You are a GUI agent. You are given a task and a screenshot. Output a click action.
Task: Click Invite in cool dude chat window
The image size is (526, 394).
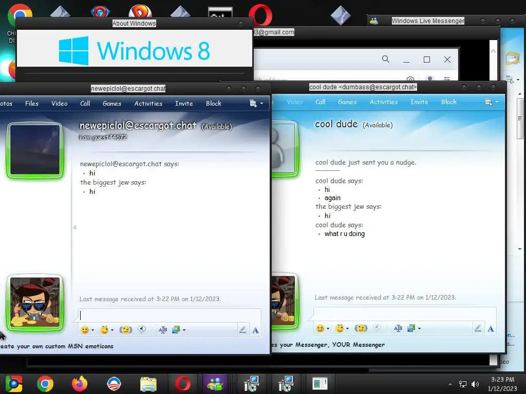point(419,102)
